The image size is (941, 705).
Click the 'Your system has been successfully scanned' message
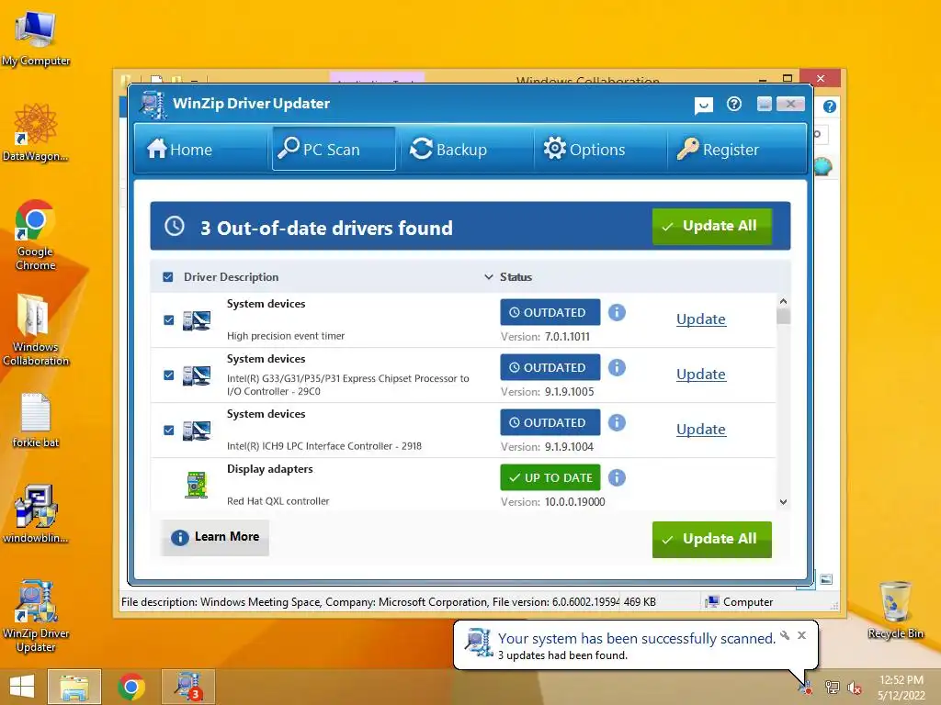pos(637,639)
